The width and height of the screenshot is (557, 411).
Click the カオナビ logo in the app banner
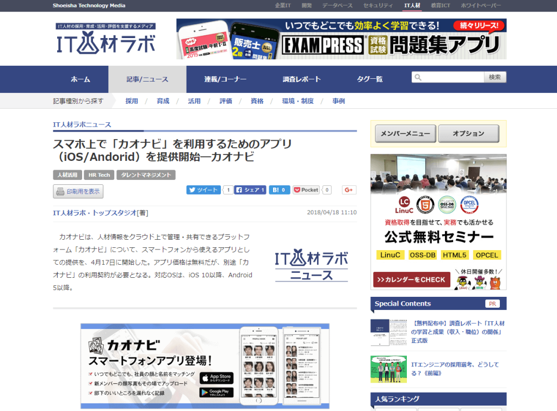(125, 345)
